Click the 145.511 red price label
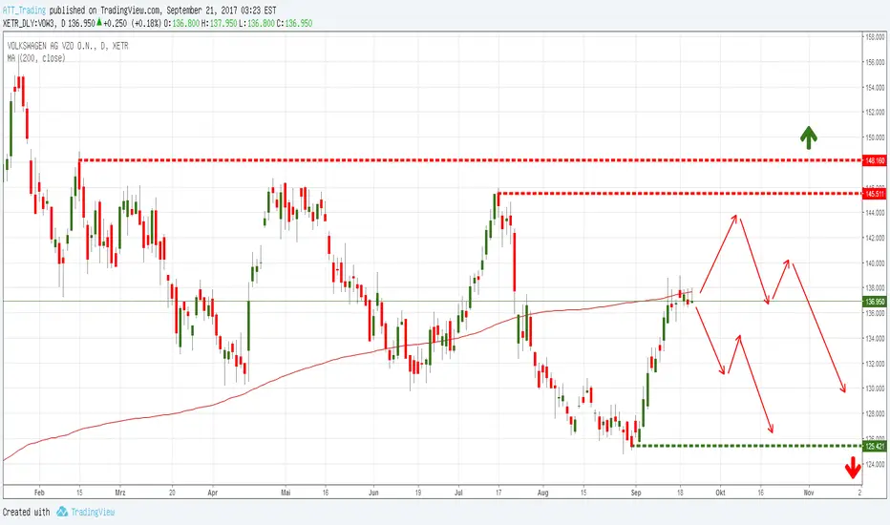The width and height of the screenshot is (890, 525). (874, 194)
